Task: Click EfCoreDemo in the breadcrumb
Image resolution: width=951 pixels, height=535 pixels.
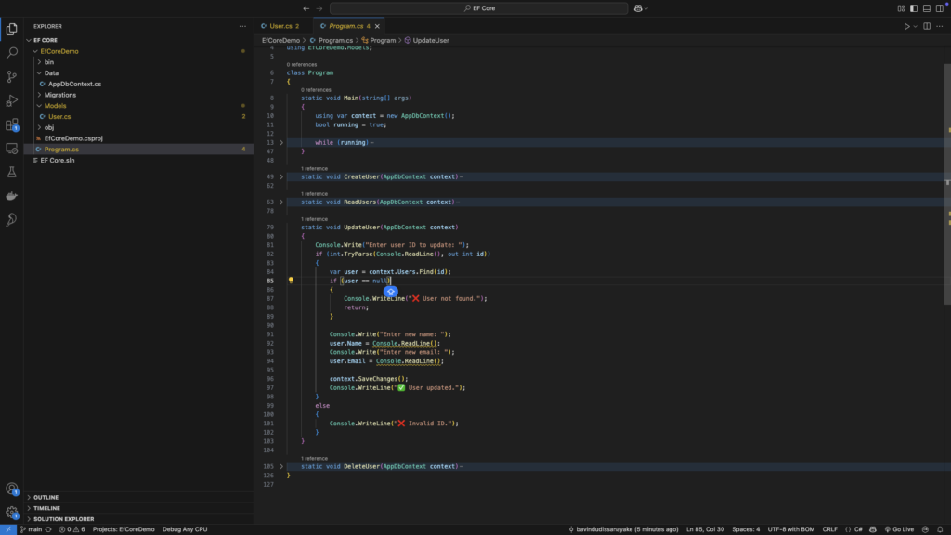Action: [x=280, y=40]
